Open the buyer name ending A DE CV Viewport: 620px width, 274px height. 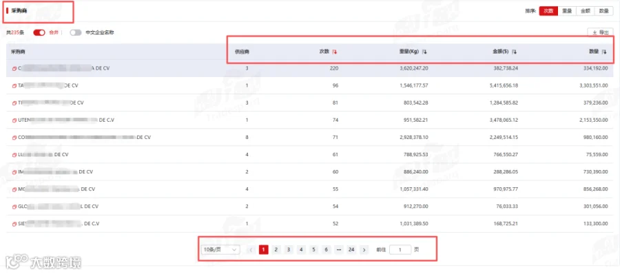(x=64, y=68)
